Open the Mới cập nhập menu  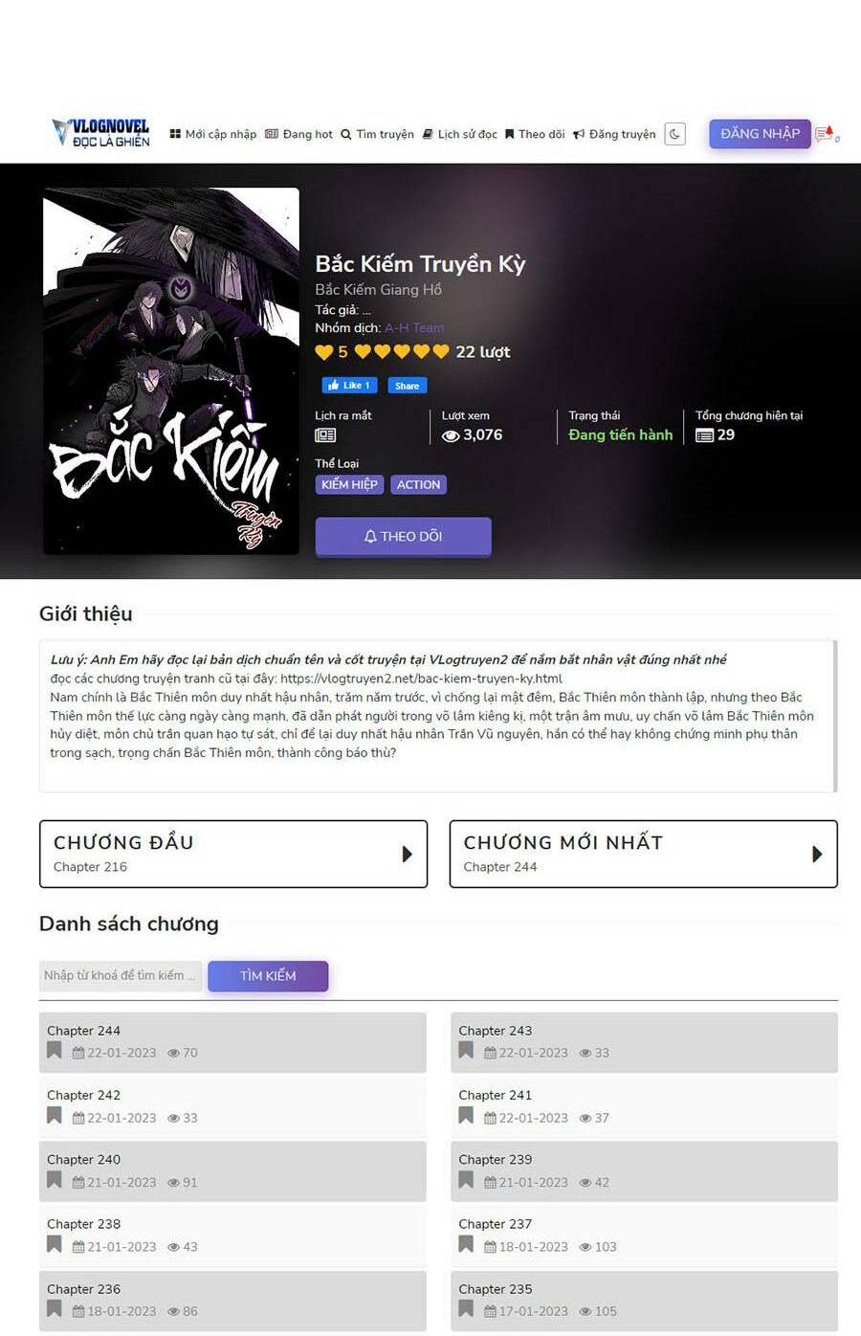pos(213,134)
